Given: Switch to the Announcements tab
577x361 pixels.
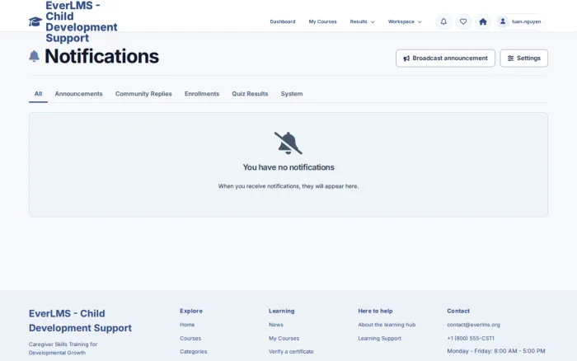Looking at the screenshot, I should click(x=79, y=94).
